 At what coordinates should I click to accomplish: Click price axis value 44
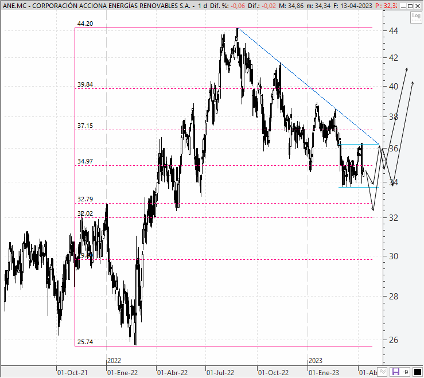(x=394, y=31)
